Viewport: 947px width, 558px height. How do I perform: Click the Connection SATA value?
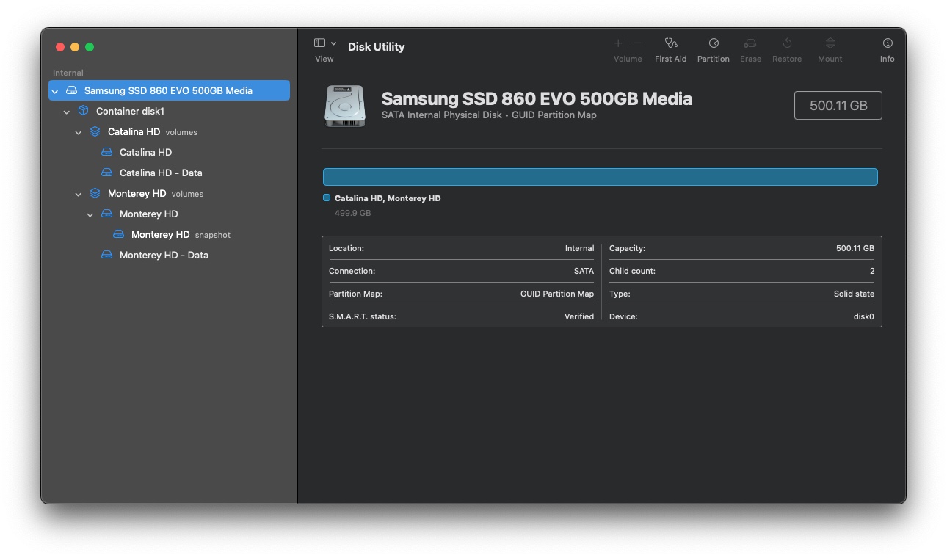(x=584, y=271)
